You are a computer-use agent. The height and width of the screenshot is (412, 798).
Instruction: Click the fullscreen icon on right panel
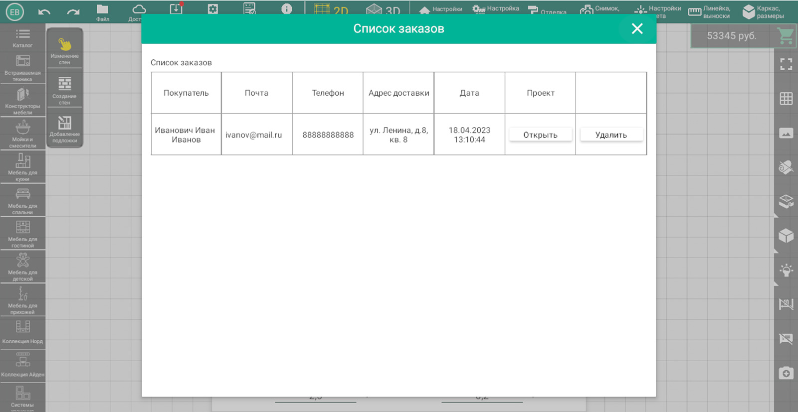tap(786, 64)
